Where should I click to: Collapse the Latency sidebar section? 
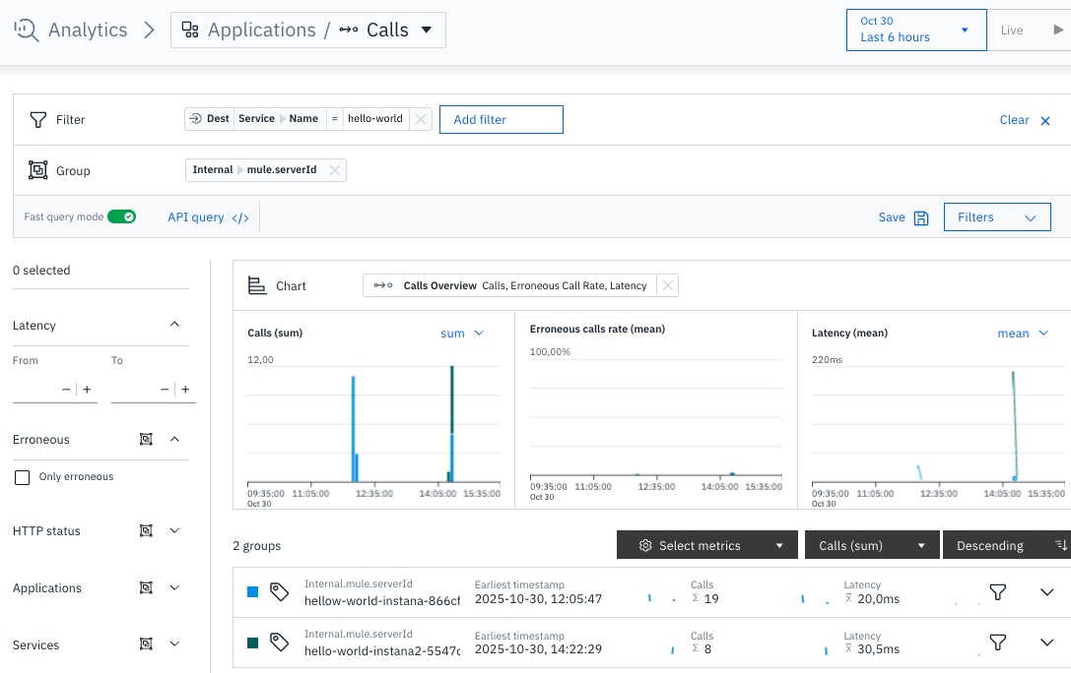tap(174, 324)
